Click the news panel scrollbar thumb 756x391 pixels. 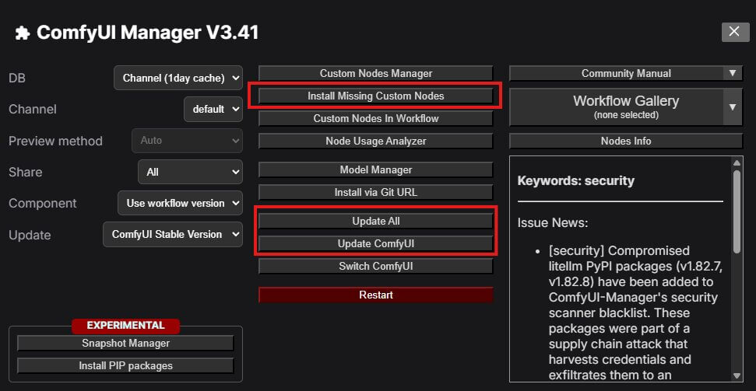[x=737, y=211]
